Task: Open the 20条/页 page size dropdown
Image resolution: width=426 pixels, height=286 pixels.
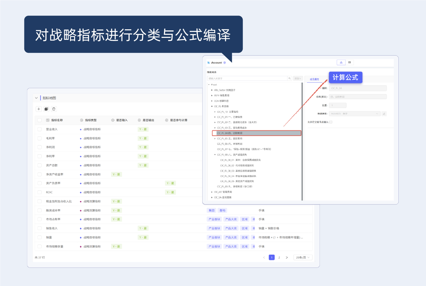Action: (x=303, y=258)
